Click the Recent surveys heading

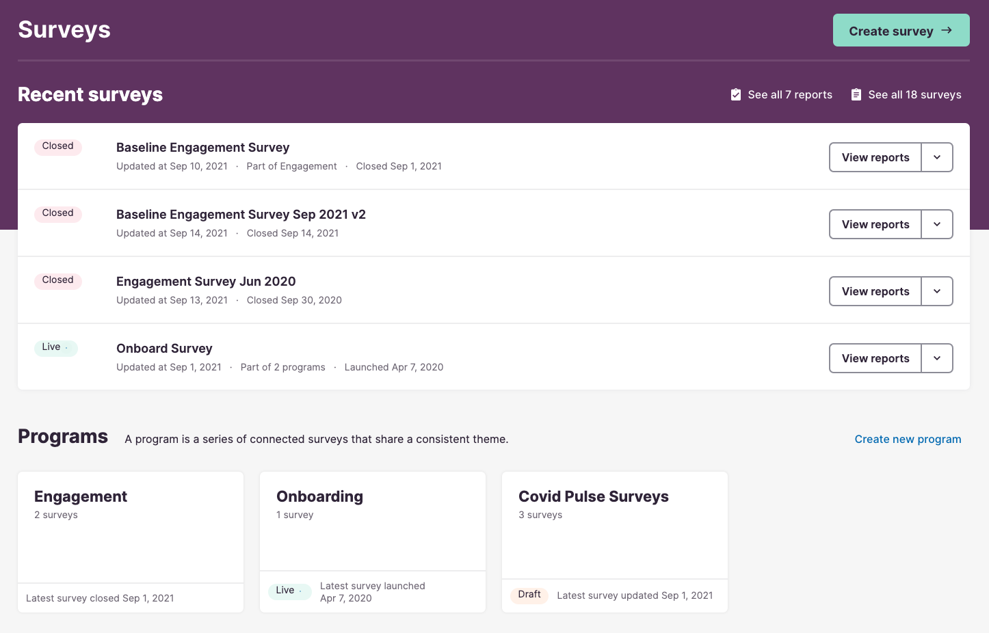90,94
